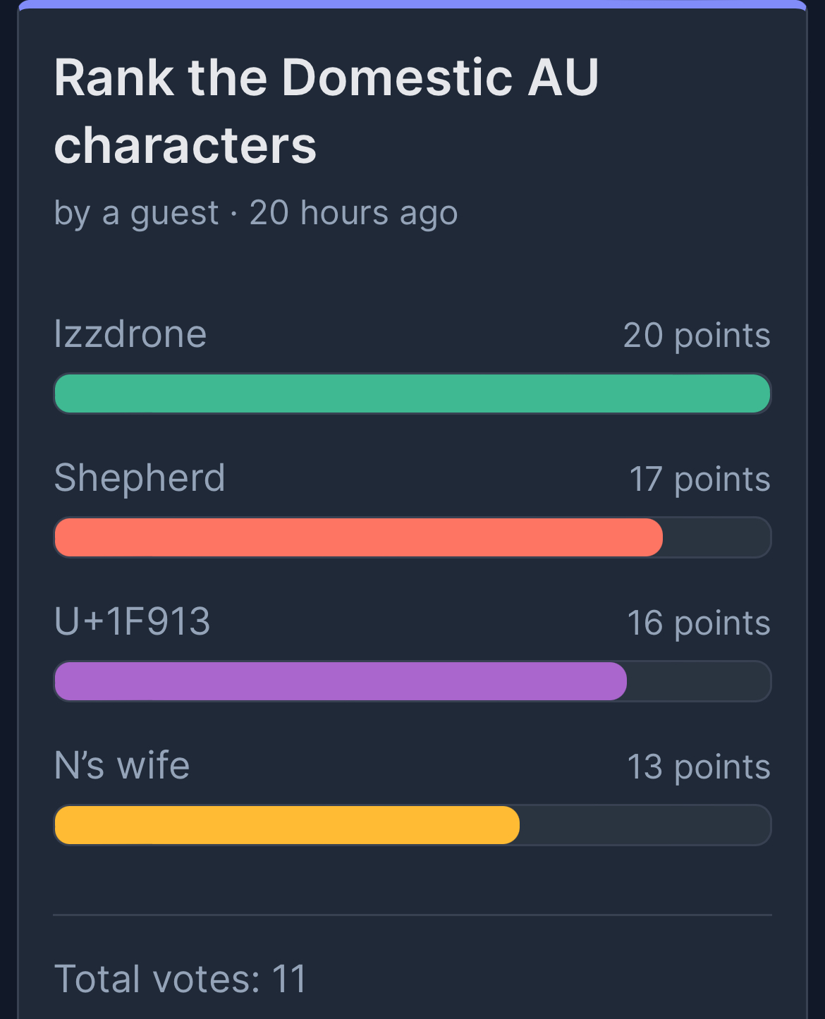Select the U+1F913 option label

[133, 622]
